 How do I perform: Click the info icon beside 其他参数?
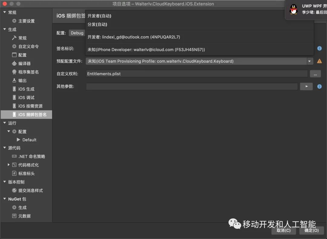[x=319, y=86]
